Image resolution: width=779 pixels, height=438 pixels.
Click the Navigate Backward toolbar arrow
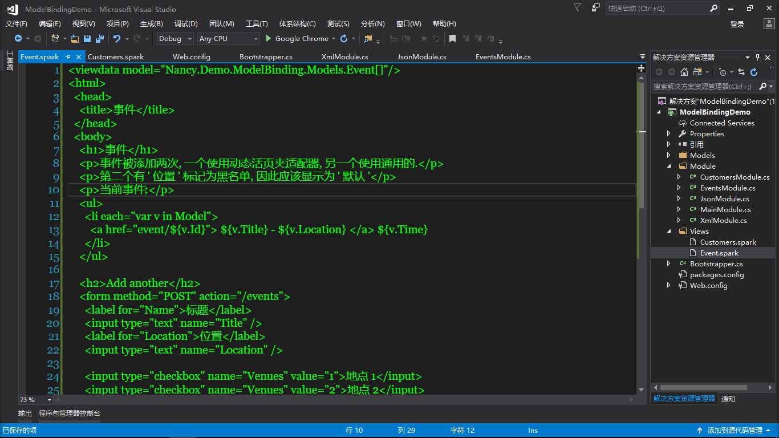point(18,39)
